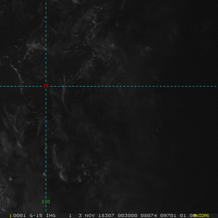Click the small faint cloud in upper right area

click(148, 48)
